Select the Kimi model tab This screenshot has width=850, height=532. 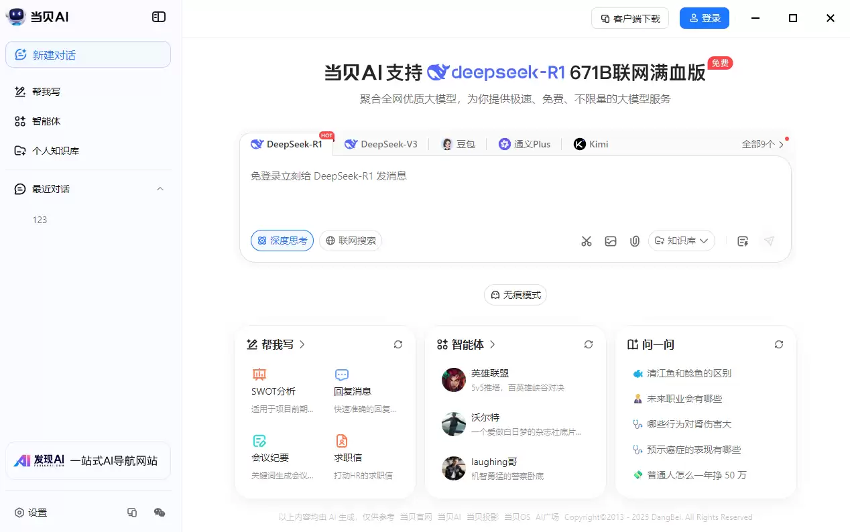click(x=591, y=144)
